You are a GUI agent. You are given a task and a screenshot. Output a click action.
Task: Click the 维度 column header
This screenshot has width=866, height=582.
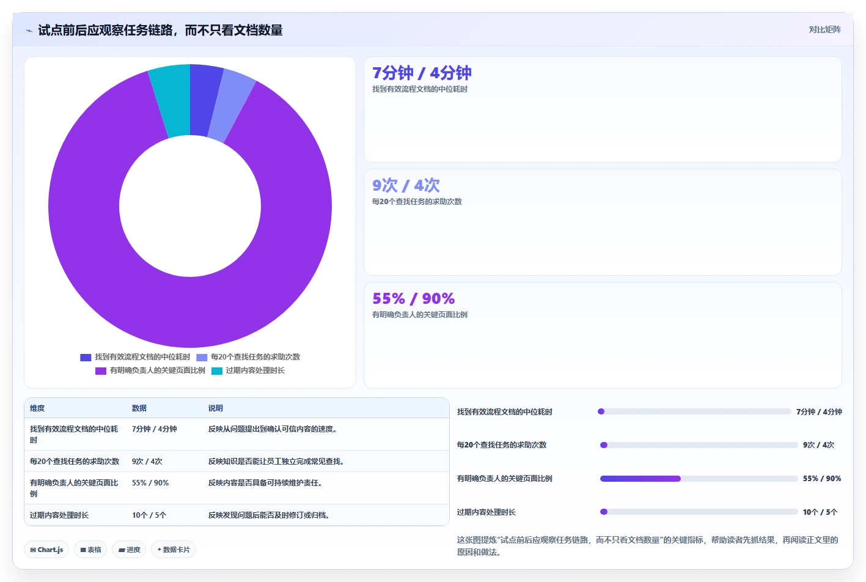coord(37,408)
